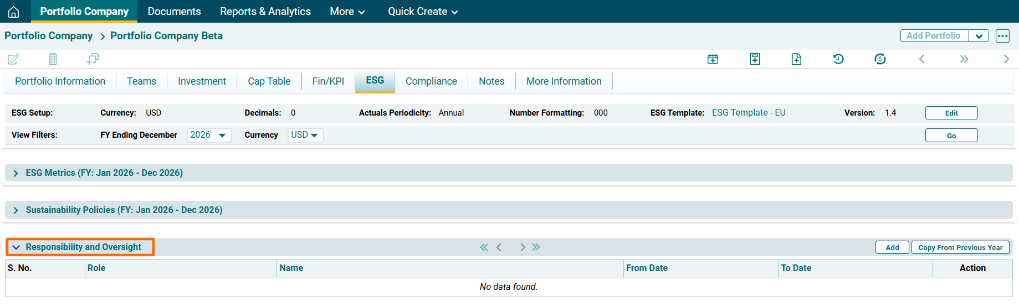The height and width of the screenshot is (307, 1019).
Task: Click the add document icon with plus
Action: pyautogui.click(x=796, y=59)
